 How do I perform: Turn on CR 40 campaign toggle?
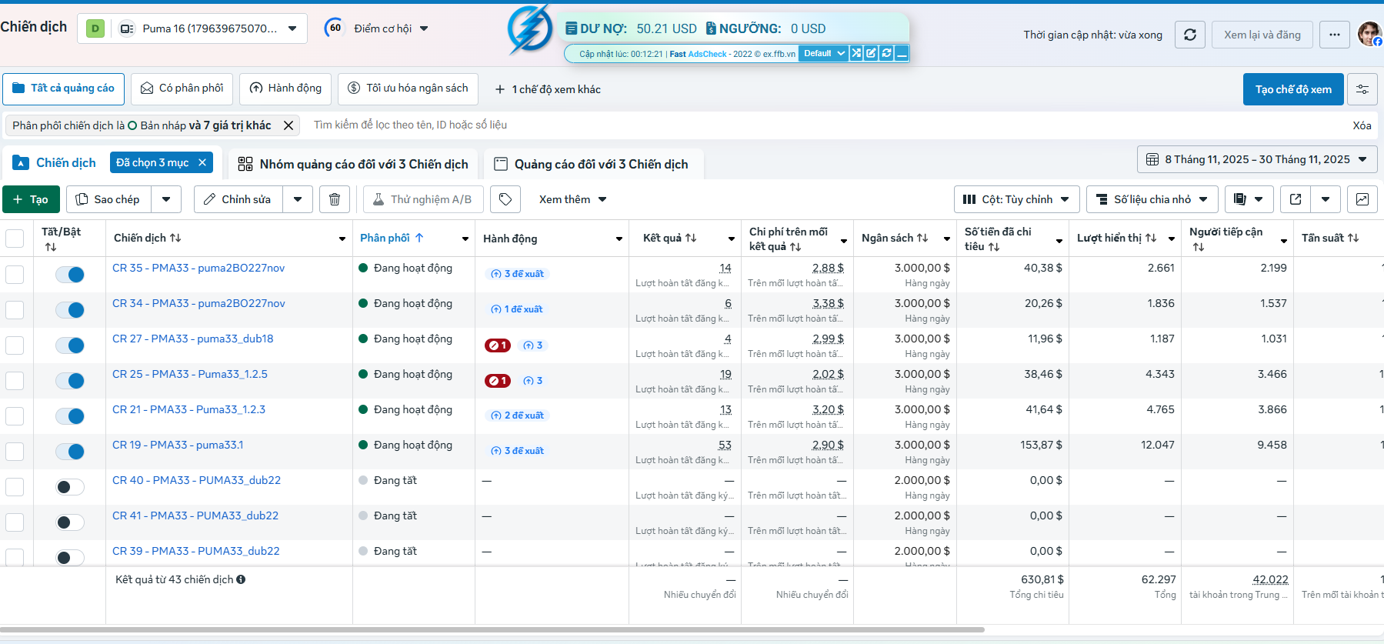[x=70, y=487]
